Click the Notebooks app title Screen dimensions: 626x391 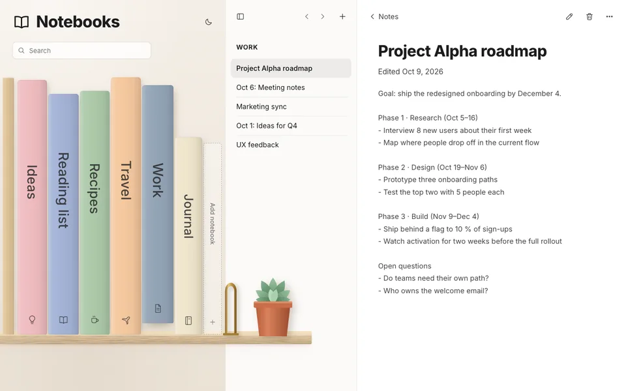(78, 22)
